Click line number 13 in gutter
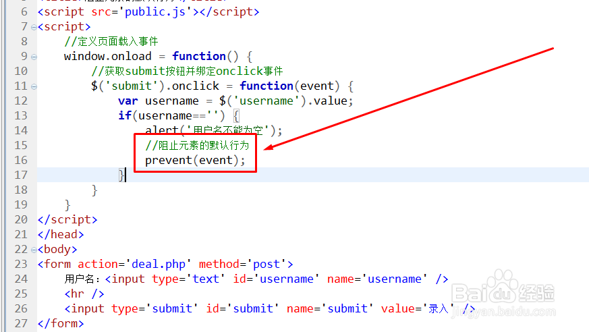 (21, 115)
